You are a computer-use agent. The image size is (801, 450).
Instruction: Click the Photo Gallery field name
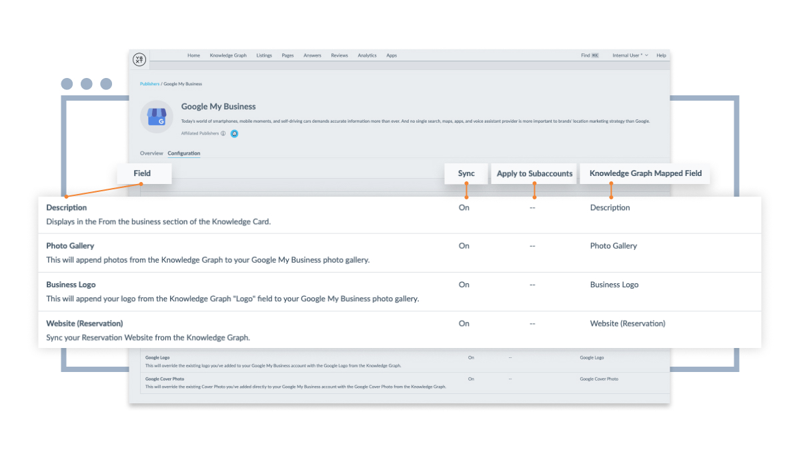point(70,246)
